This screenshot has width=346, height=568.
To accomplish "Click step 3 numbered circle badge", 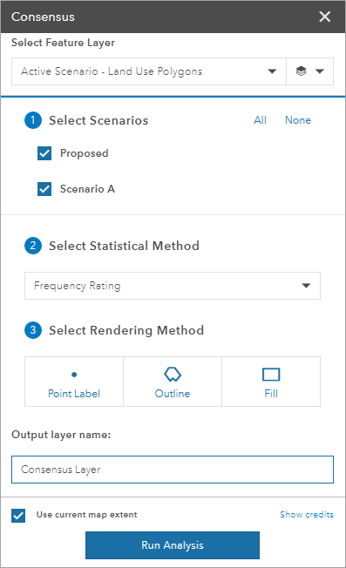I will click(x=33, y=330).
